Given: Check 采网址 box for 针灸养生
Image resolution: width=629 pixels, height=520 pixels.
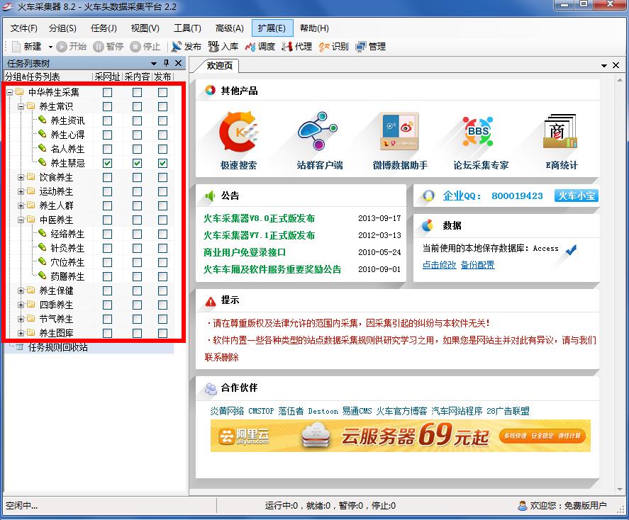Looking at the screenshot, I should pos(107,249).
